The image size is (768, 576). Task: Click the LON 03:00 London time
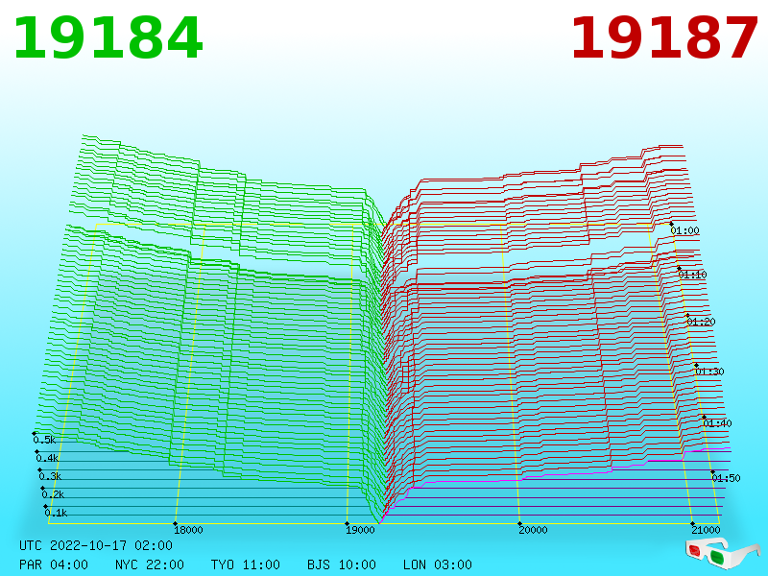(x=438, y=564)
